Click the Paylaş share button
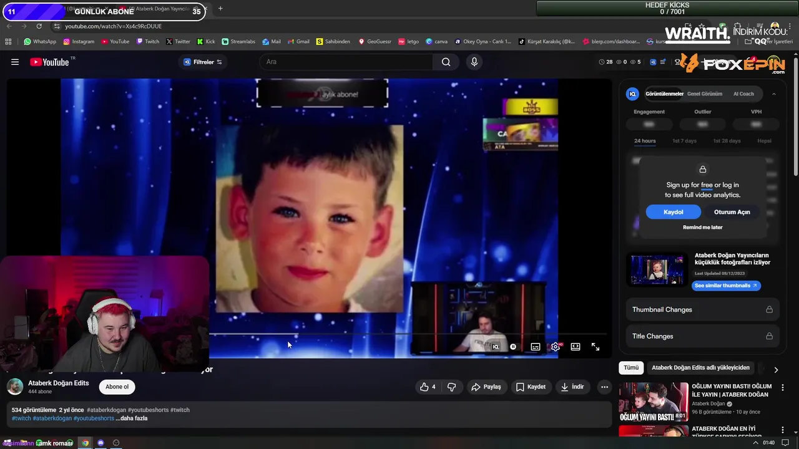 [486, 387]
